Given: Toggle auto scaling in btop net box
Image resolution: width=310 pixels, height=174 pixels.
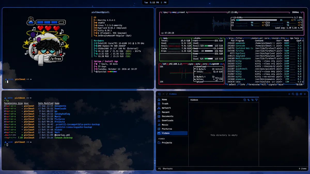Looking at the screenshot, I should point(198,64).
